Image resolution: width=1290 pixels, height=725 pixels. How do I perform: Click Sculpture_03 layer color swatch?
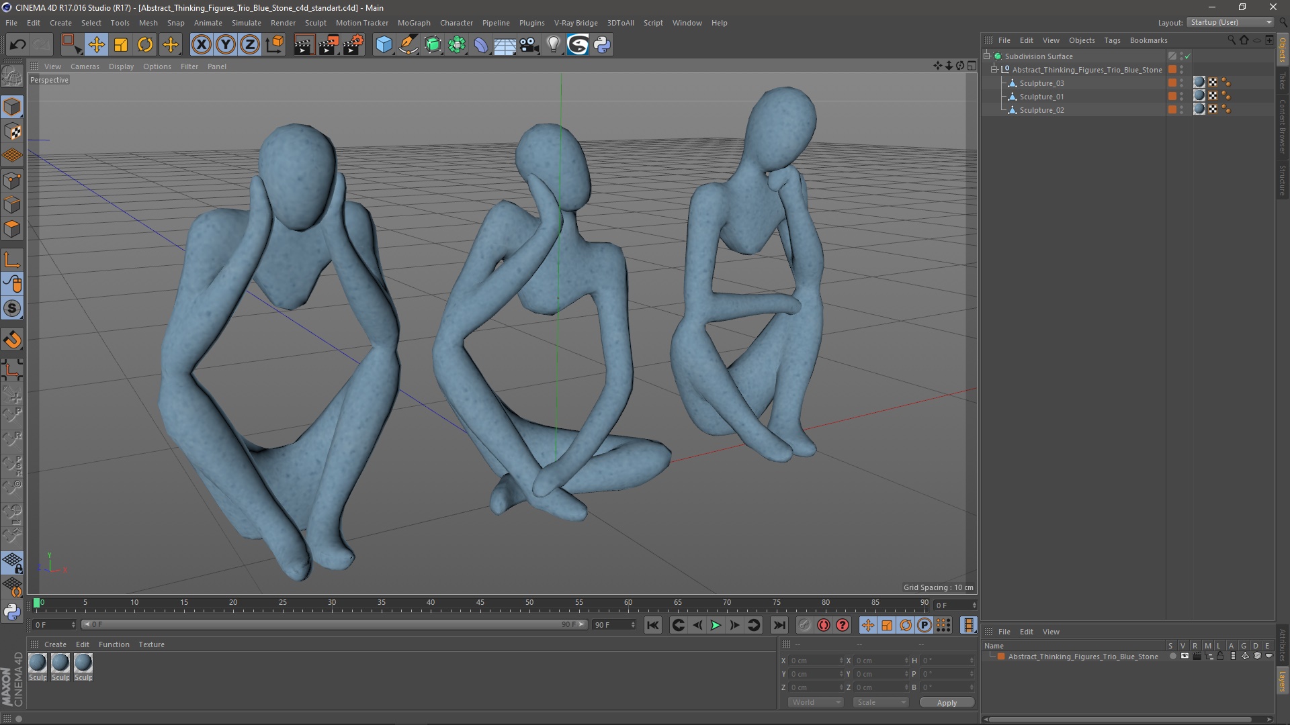[x=1172, y=83]
